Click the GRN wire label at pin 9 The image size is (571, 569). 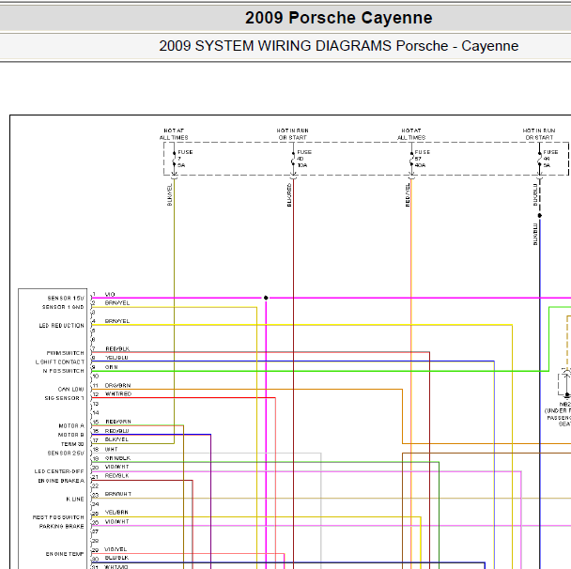click(x=112, y=367)
